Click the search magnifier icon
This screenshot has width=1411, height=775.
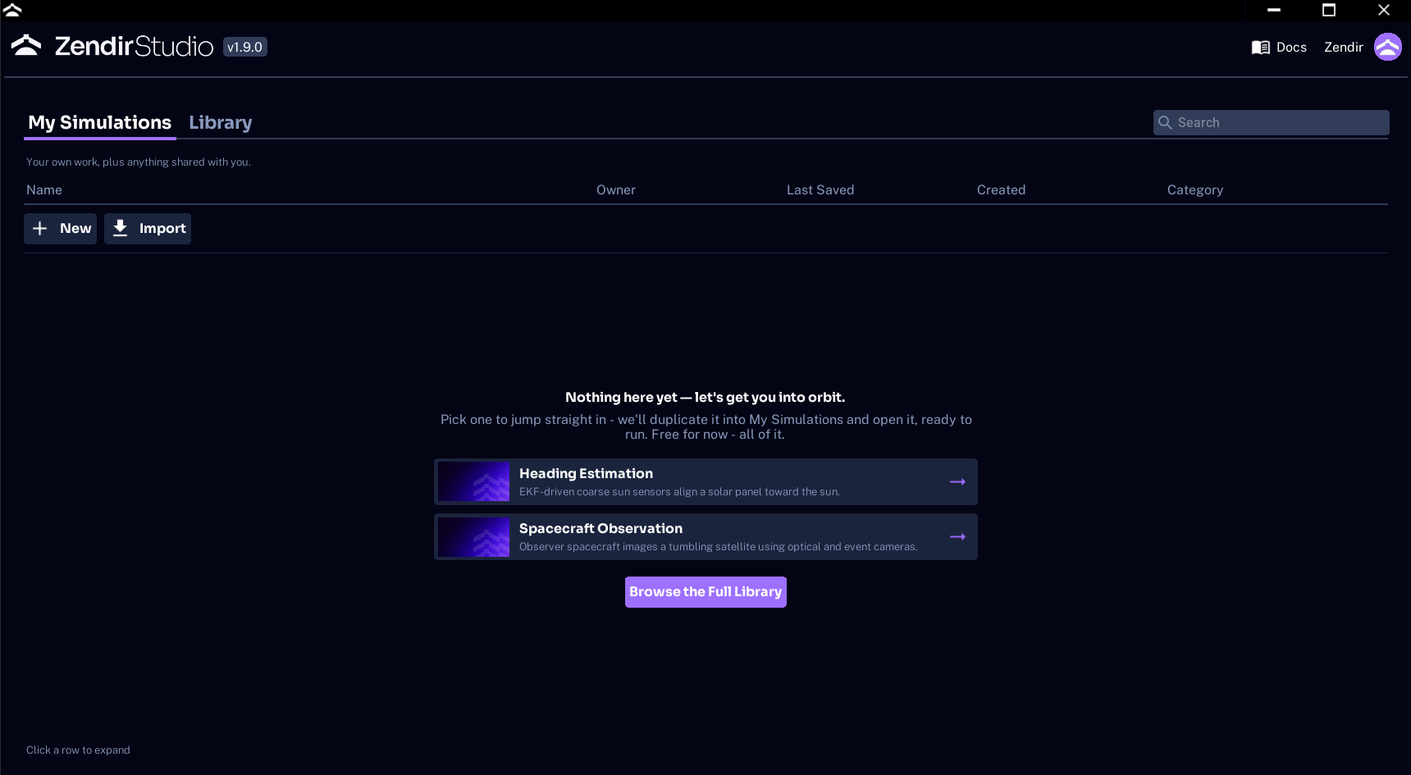(1165, 122)
